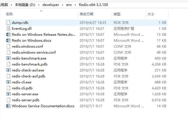Expand the chevron after env in path
This screenshot has height=118, width=188.
(x=75, y=5)
